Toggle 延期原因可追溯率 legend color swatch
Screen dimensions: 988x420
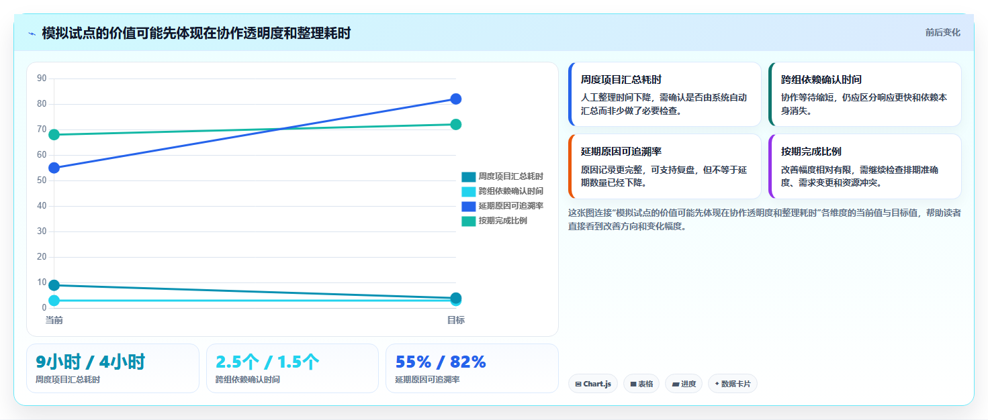click(x=468, y=206)
